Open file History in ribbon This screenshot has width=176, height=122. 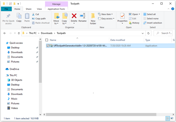(x=134, y=23)
